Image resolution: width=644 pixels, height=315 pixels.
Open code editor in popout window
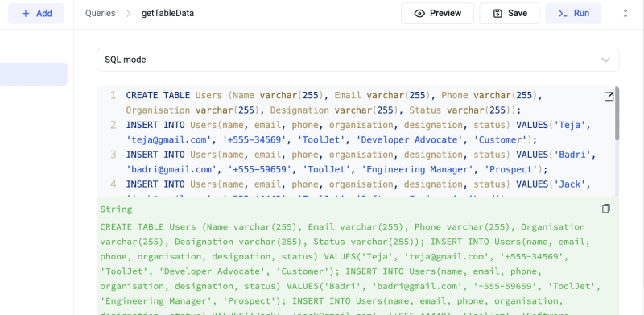[x=609, y=97]
